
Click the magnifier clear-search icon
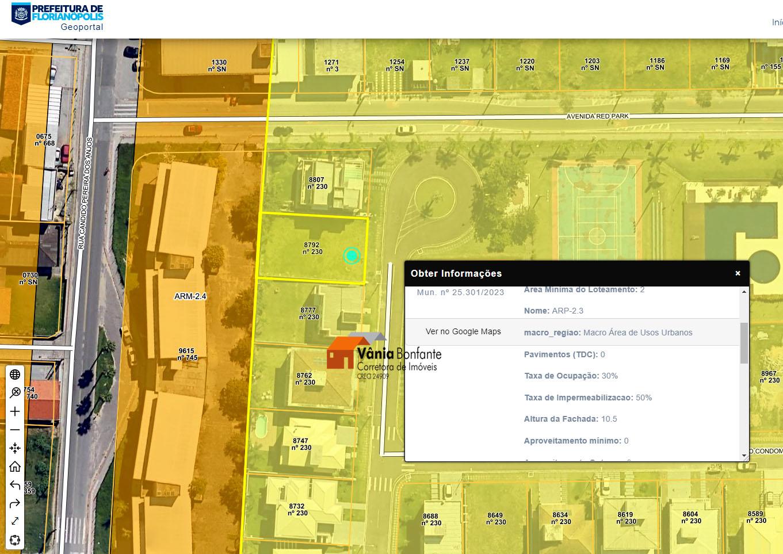15,393
